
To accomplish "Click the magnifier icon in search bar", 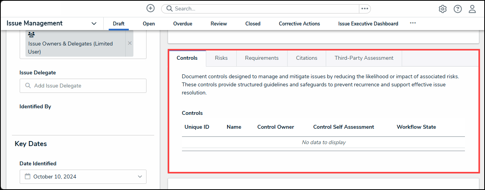I will 169,8.
